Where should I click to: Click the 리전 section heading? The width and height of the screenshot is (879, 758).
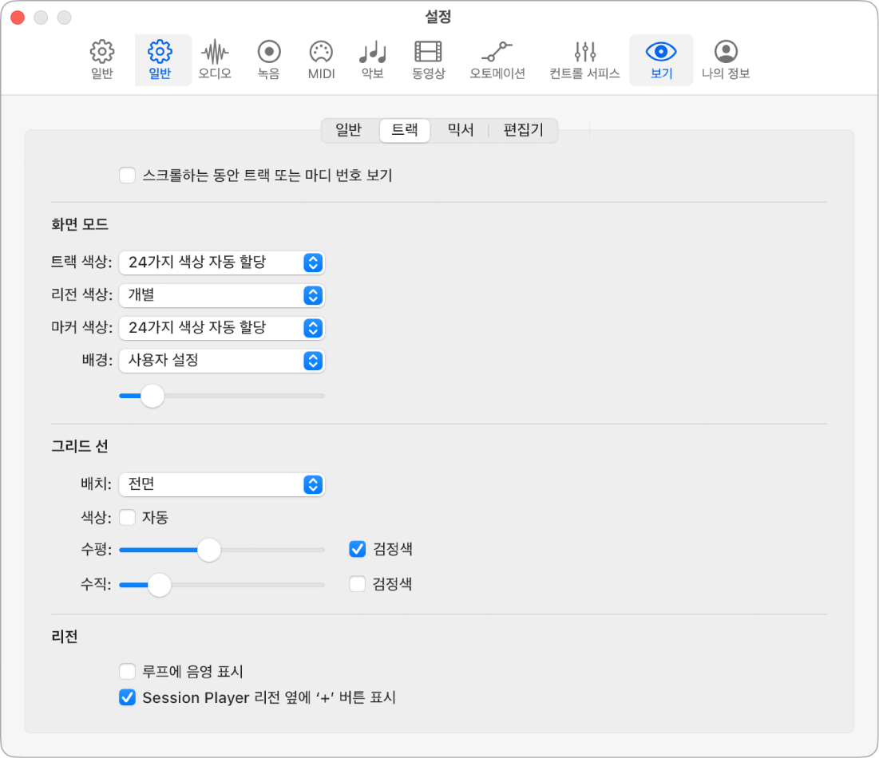coord(65,637)
